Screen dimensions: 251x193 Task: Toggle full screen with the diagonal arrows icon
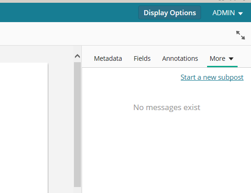[240, 35]
